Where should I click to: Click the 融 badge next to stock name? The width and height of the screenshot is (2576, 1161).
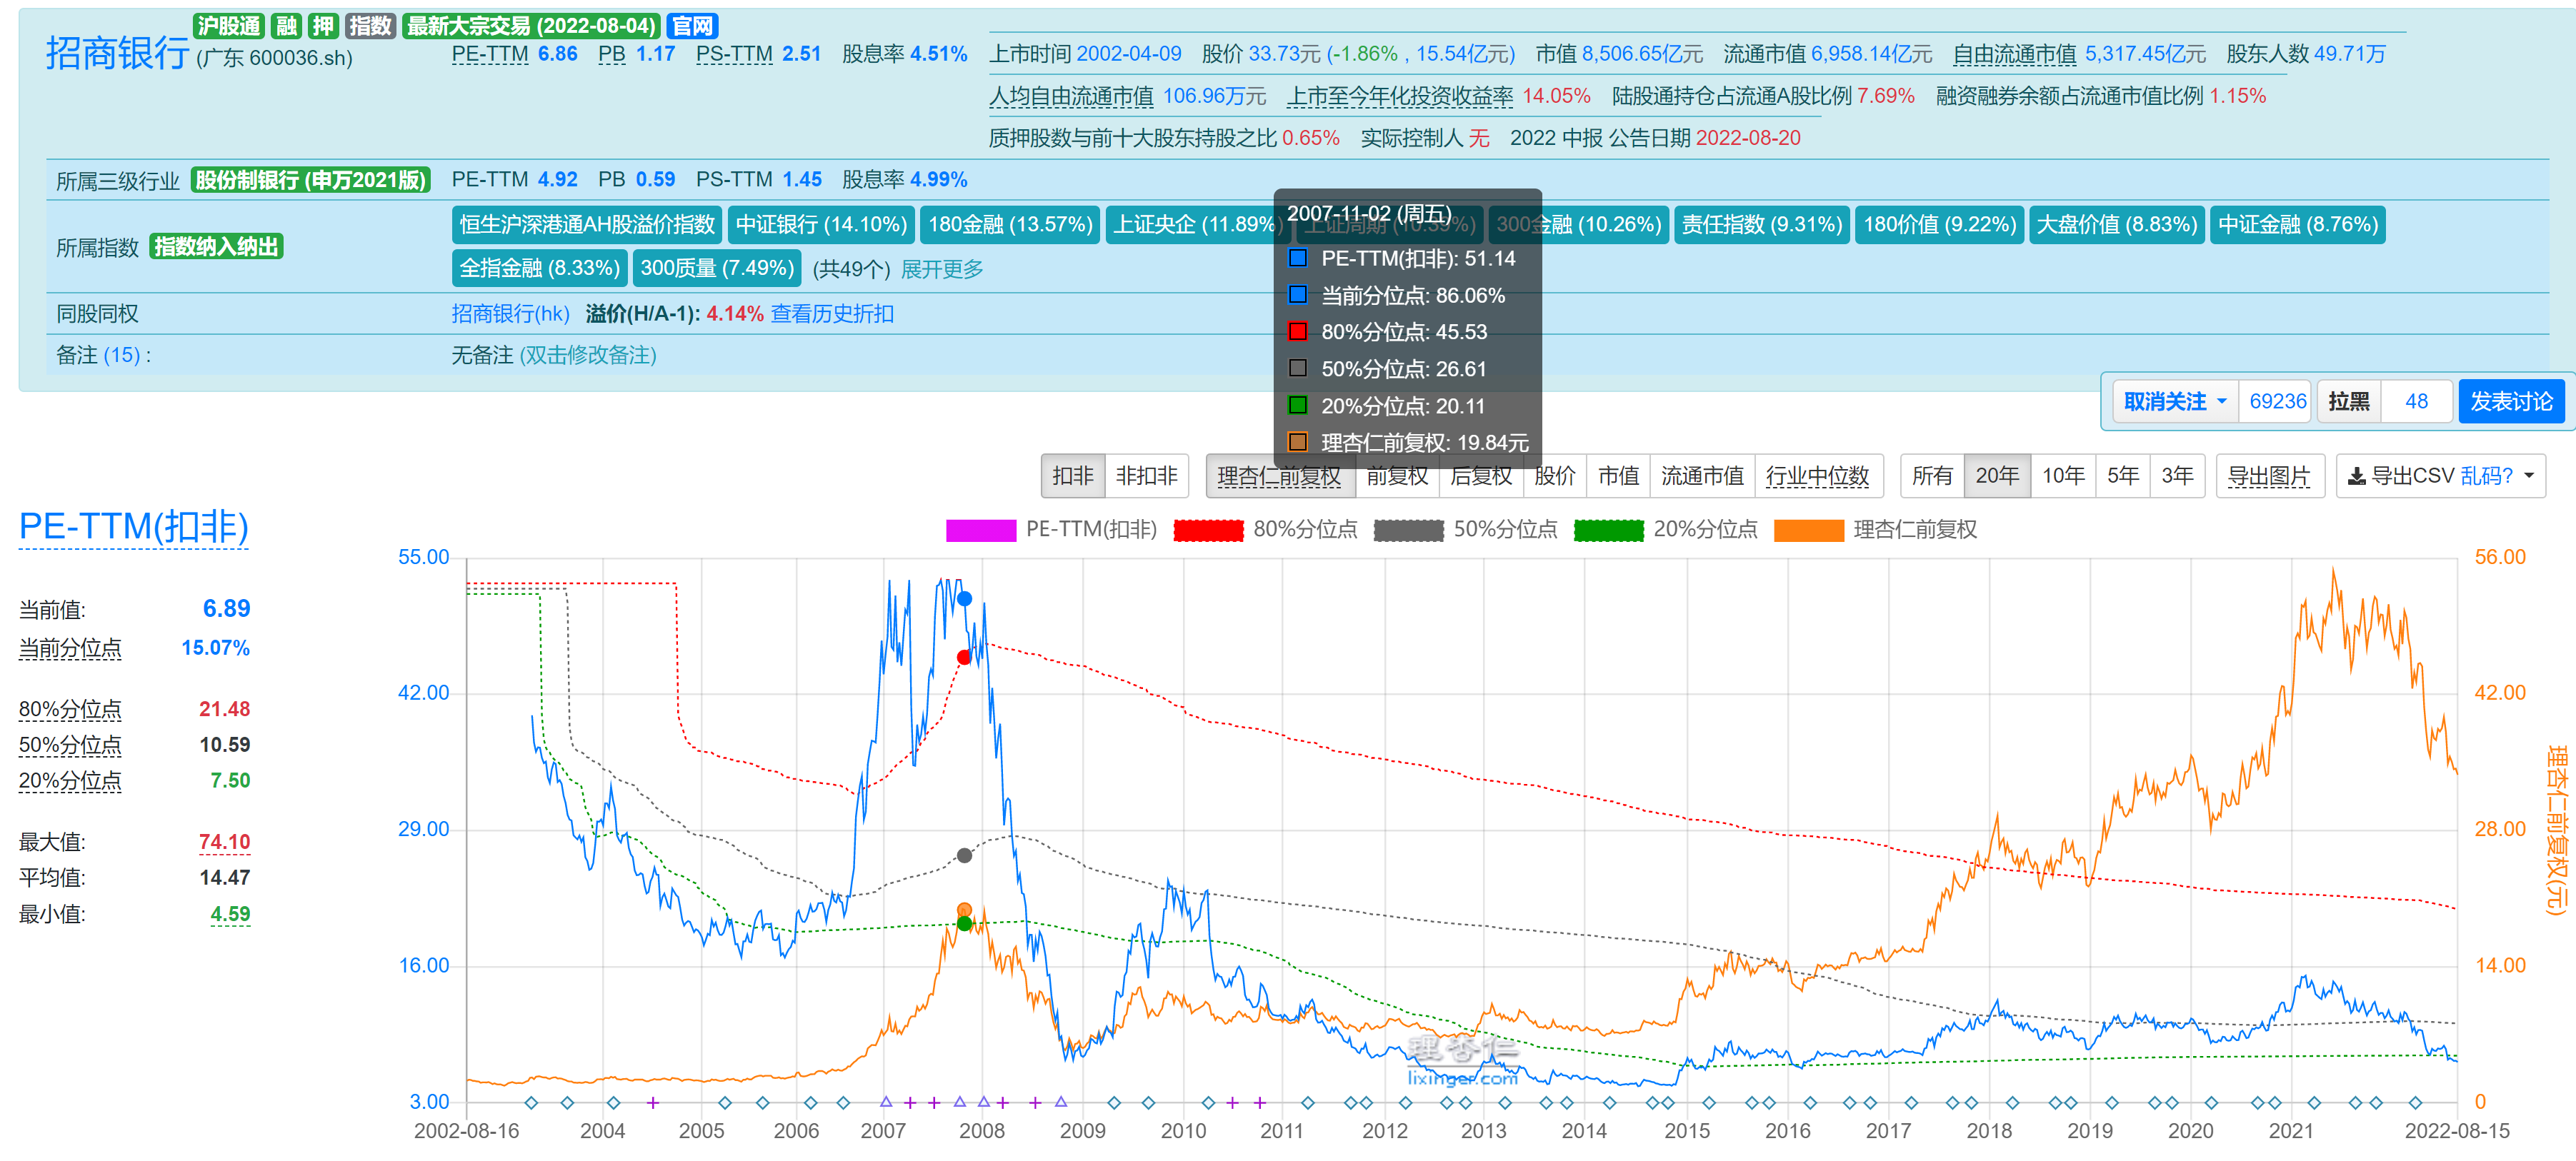click(x=287, y=26)
